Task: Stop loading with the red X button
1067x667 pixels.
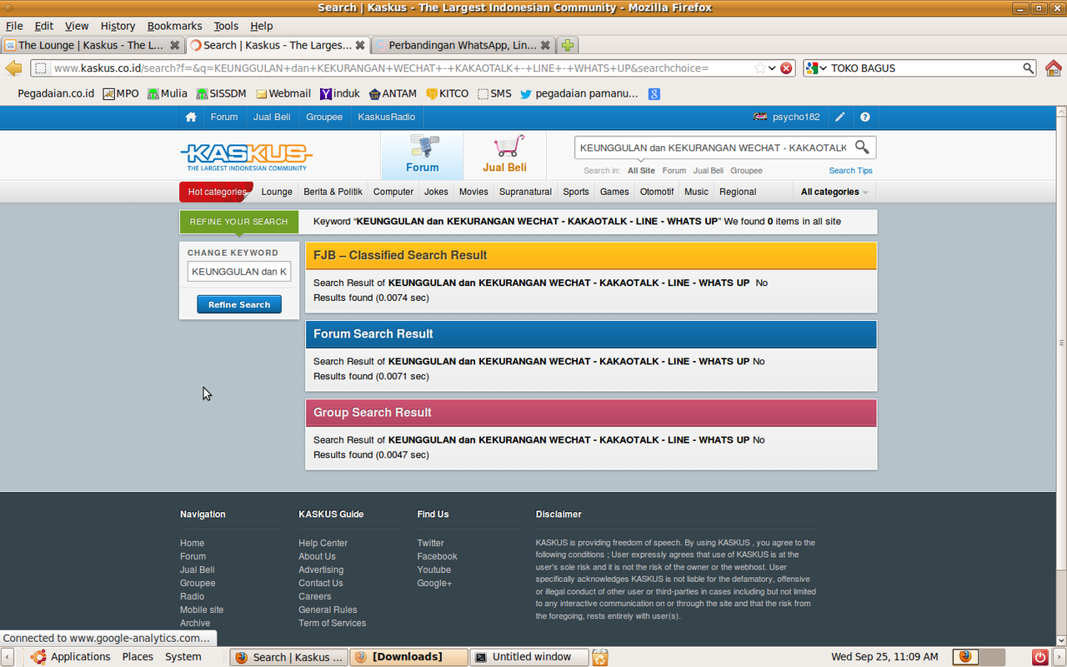Action: [786, 68]
